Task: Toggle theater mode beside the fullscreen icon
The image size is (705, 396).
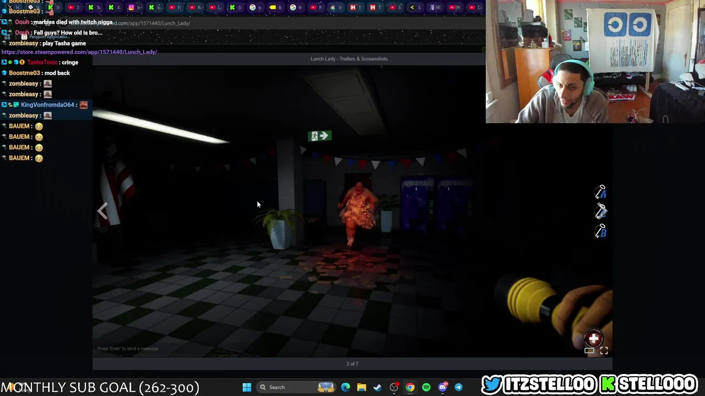Action: coord(589,350)
